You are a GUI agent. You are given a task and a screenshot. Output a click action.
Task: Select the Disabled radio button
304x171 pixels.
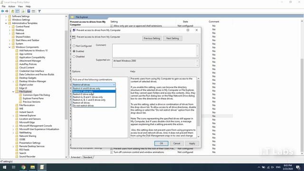click(74, 57)
